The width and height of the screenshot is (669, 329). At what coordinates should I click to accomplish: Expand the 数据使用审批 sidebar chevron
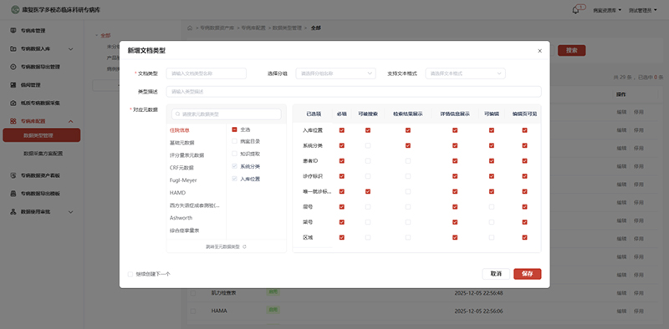71,212
